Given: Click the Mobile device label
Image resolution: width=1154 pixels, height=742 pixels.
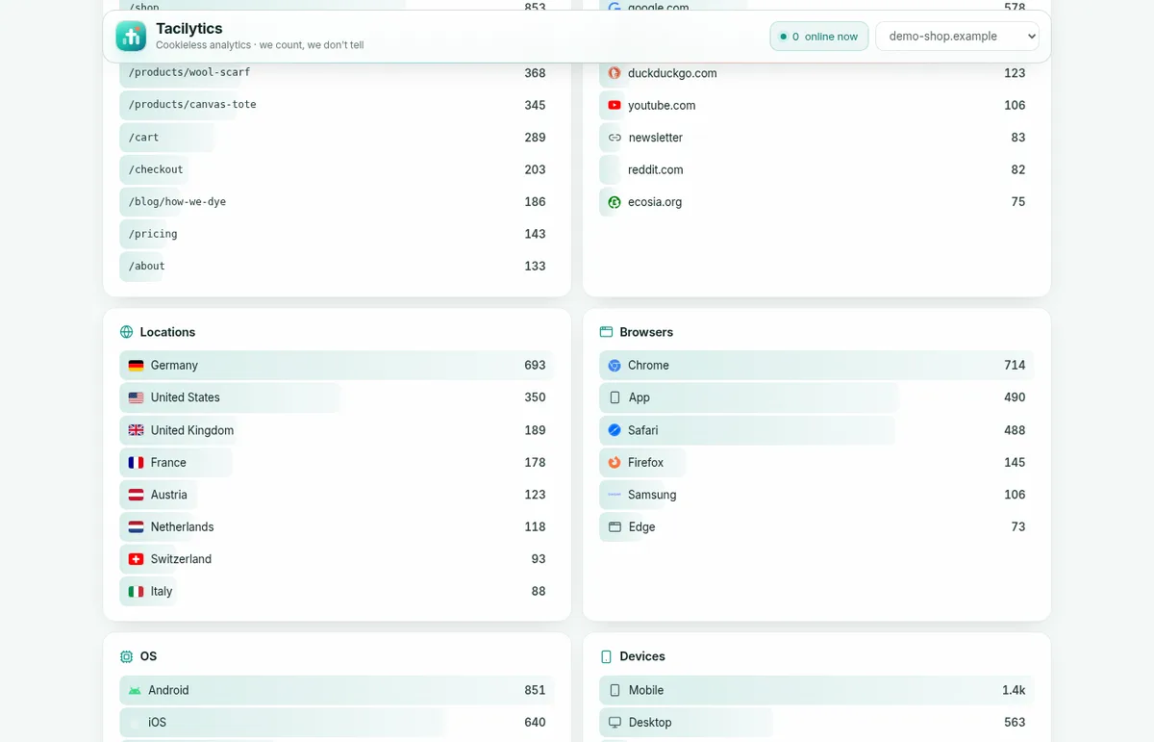Looking at the screenshot, I should (x=646, y=690).
